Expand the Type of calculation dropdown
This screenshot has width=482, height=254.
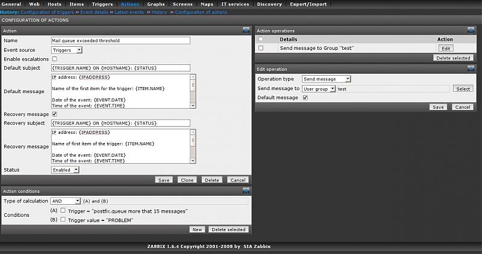tap(66, 201)
